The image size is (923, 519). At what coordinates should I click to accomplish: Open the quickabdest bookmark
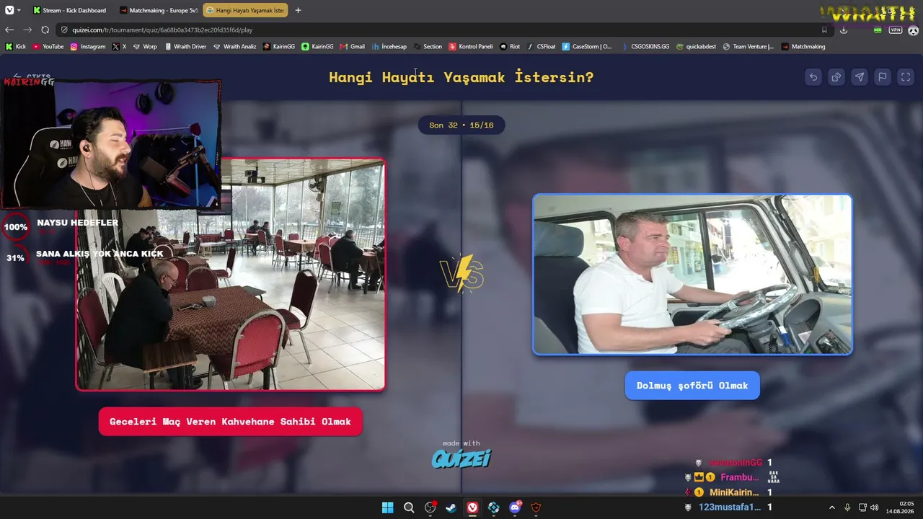point(696,47)
